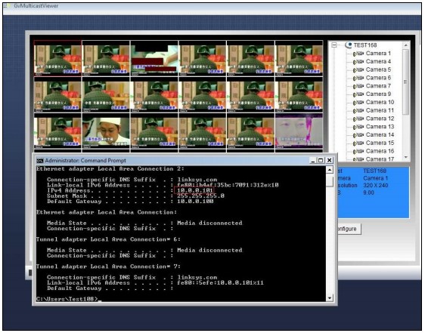Select Camera 14 label in tree

click(x=380, y=134)
